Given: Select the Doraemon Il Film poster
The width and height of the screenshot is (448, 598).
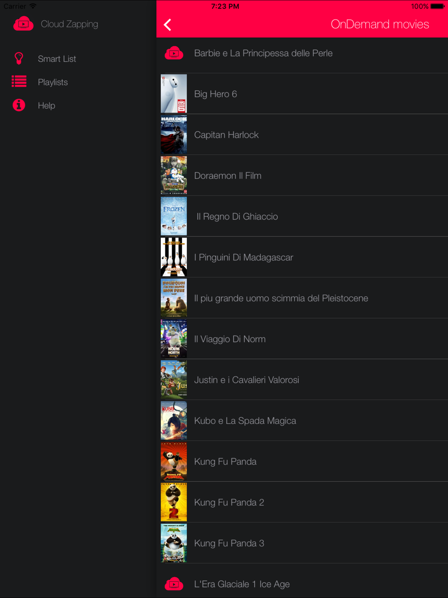Looking at the screenshot, I should point(174,175).
